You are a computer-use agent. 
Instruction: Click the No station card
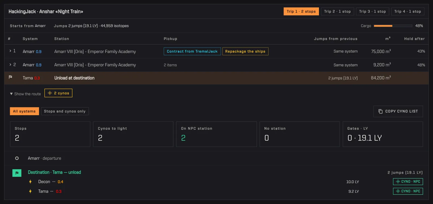(x=300, y=134)
